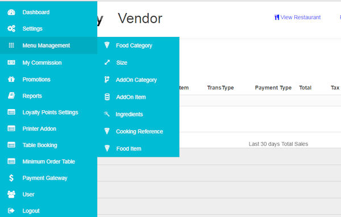Click the Table Booking card icon
Image resolution: width=341 pixels, height=217 pixels.
pos(11,145)
